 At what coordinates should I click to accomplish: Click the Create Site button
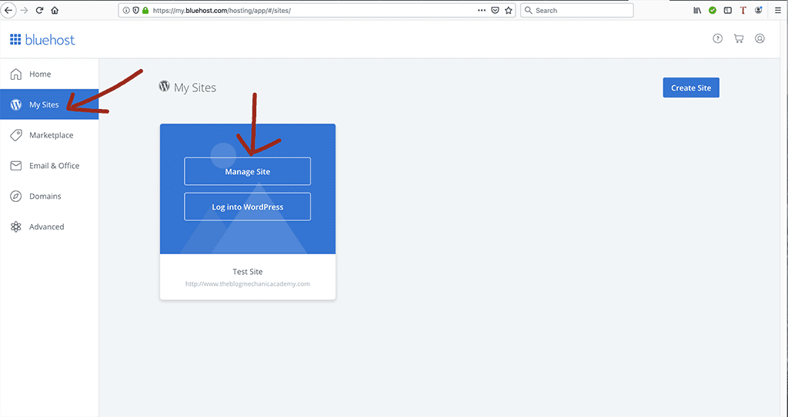point(690,88)
